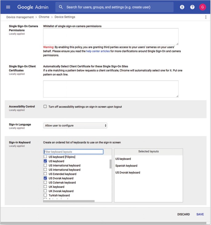The width and height of the screenshot is (211, 225).
Task: Open the hourglass tasks icon
Action: click(182, 7)
